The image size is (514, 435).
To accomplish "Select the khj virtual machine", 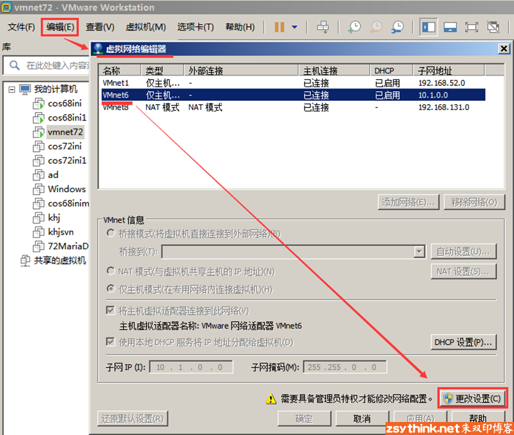I will [54, 218].
